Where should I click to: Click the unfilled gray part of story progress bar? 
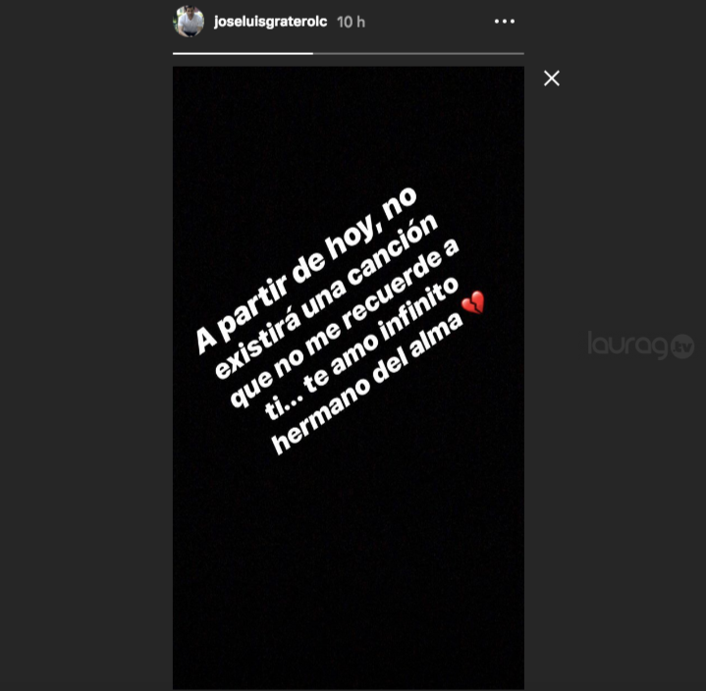tap(418, 54)
